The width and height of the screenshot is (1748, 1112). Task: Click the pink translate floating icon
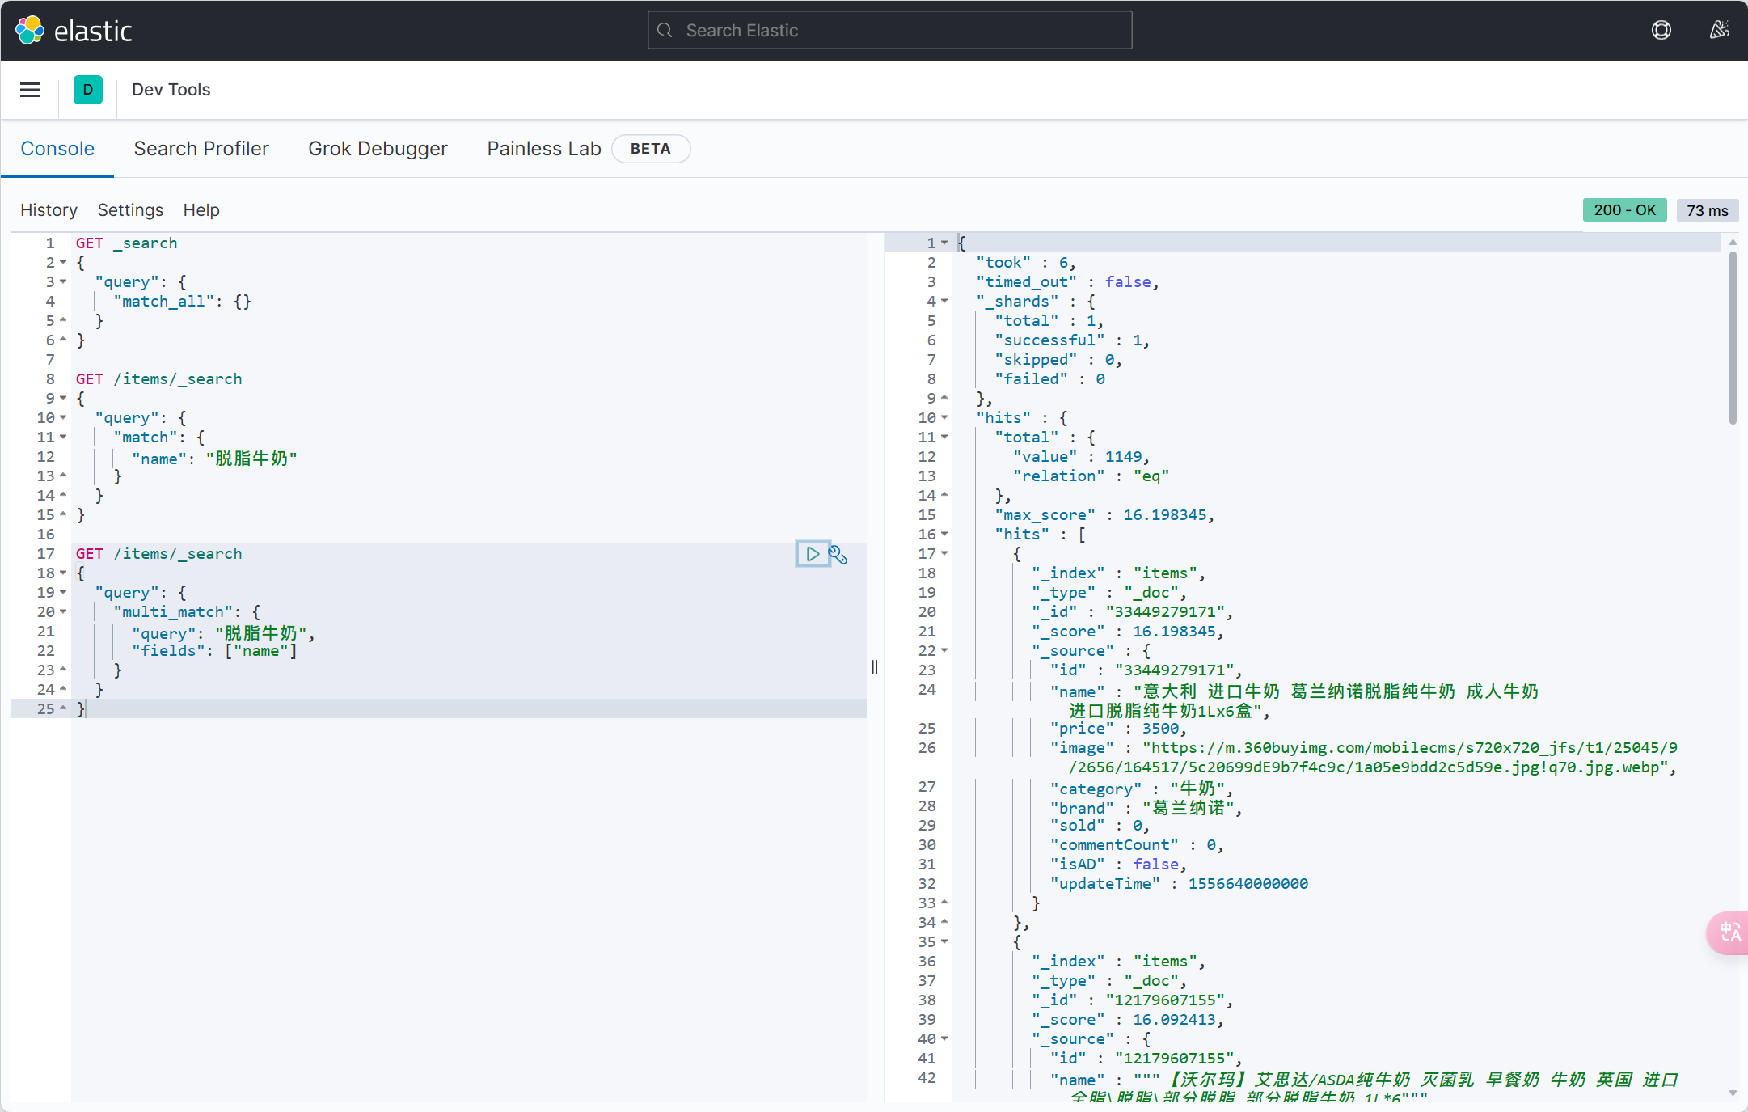pyautogui.click(x=1729, y=932)
